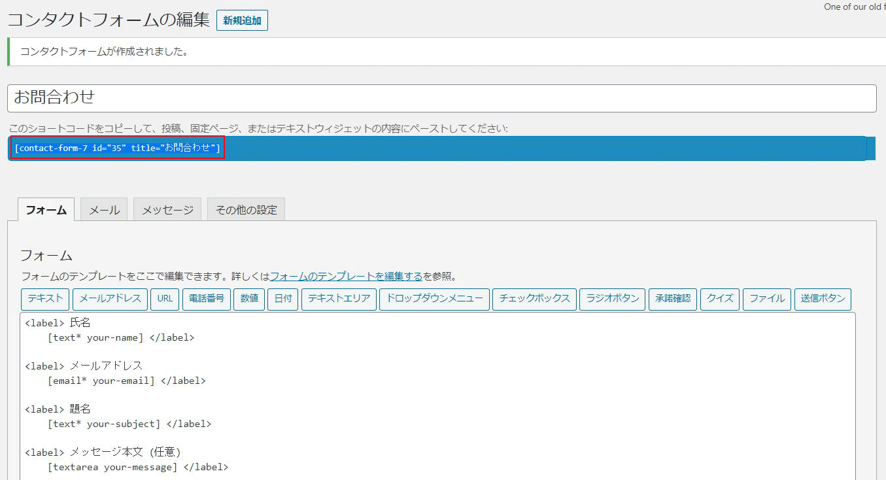
Task: Insert a テキスト field tag
Action: tap(45, 299)
